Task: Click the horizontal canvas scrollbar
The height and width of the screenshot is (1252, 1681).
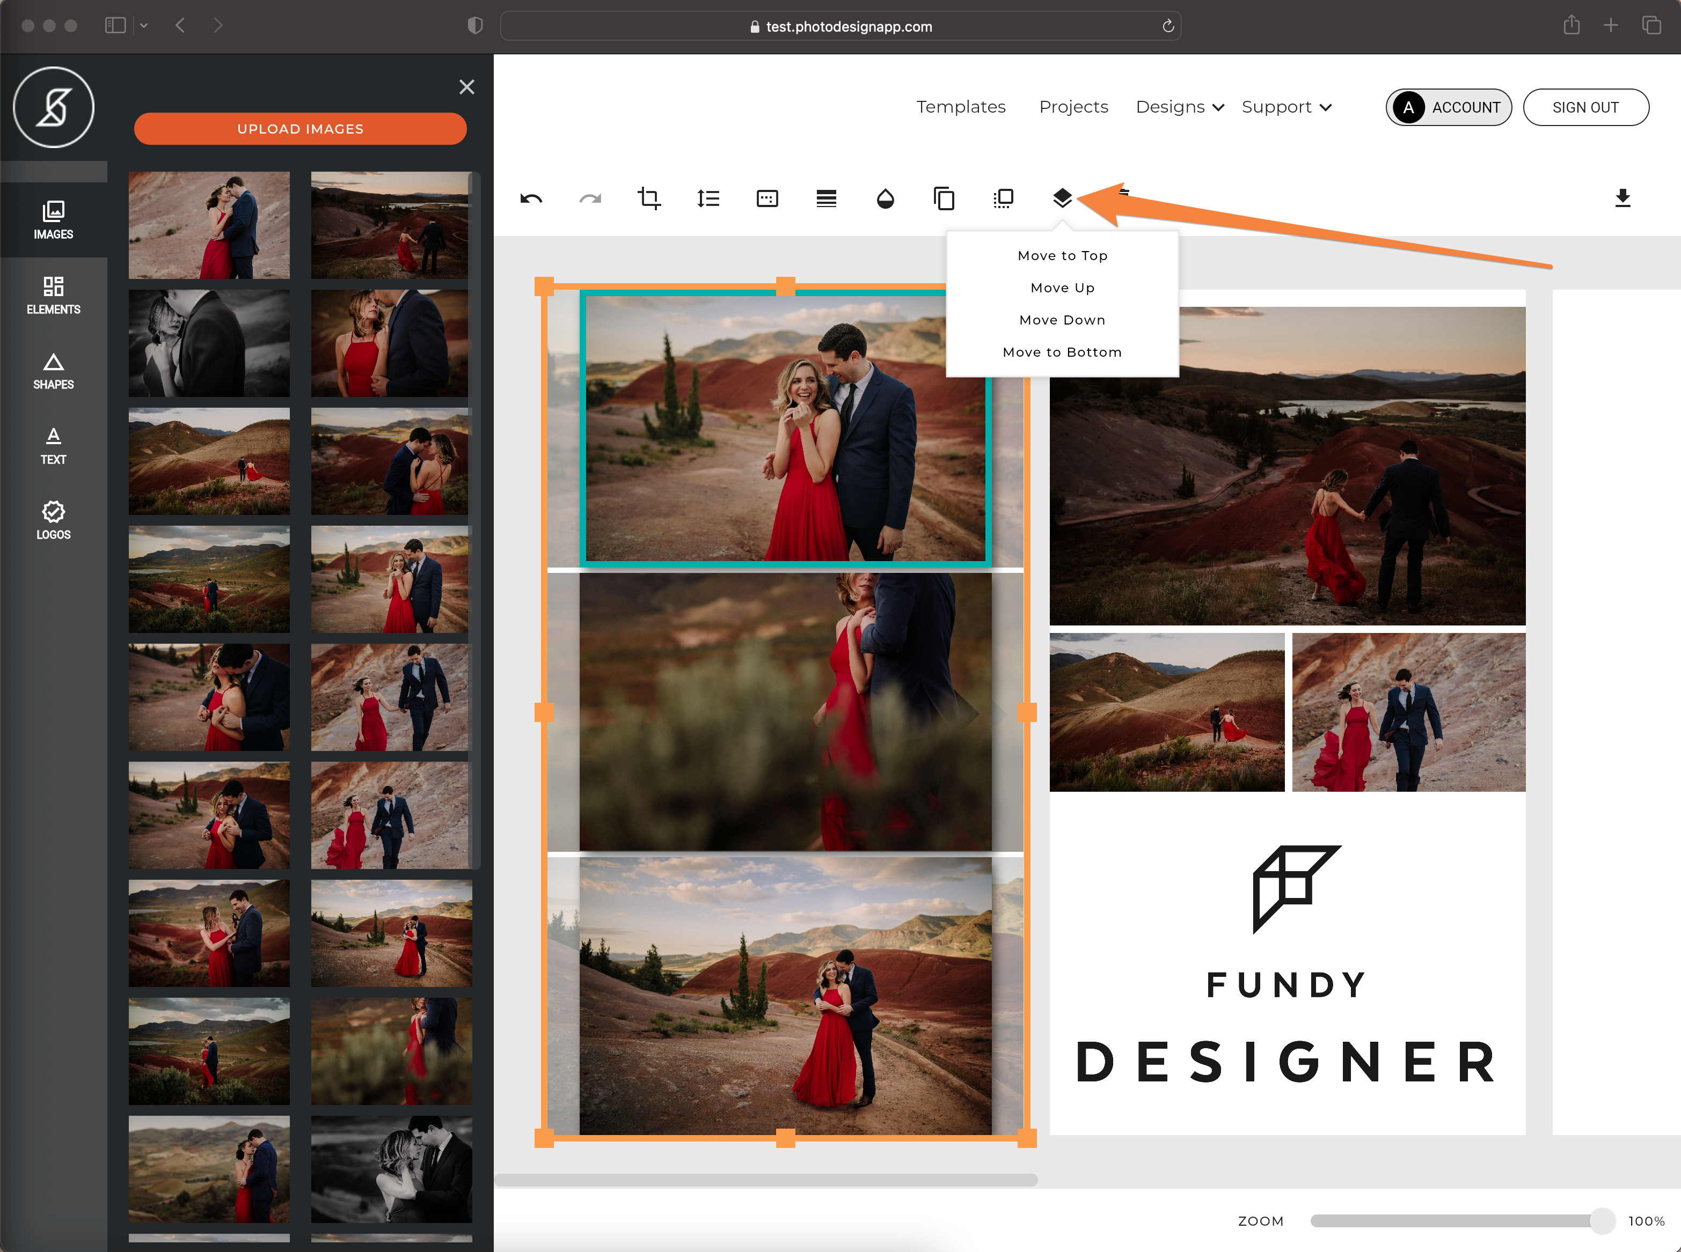Action: pos(766,1180)
